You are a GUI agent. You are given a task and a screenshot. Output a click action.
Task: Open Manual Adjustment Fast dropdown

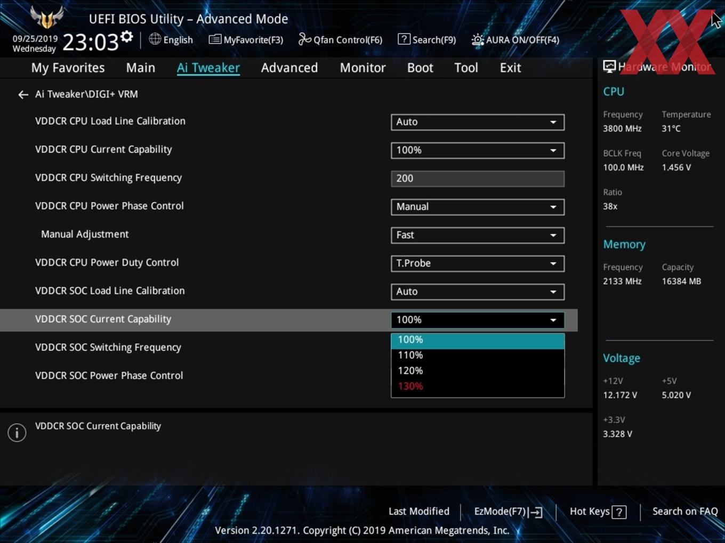pos(478,235)
